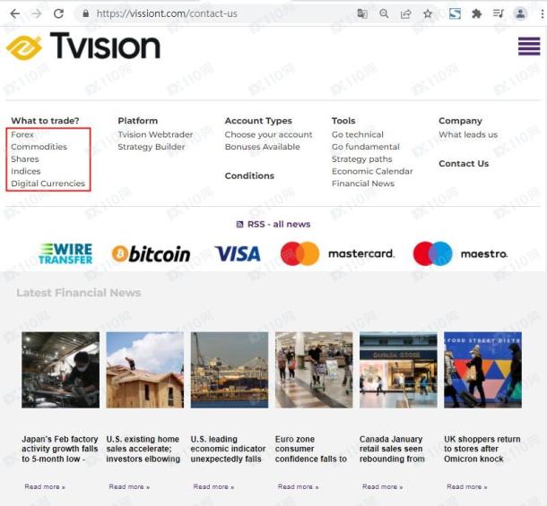The image size is (547, 506).
Task: Open Economic Calendar link
Action: (x=372, y=171)
